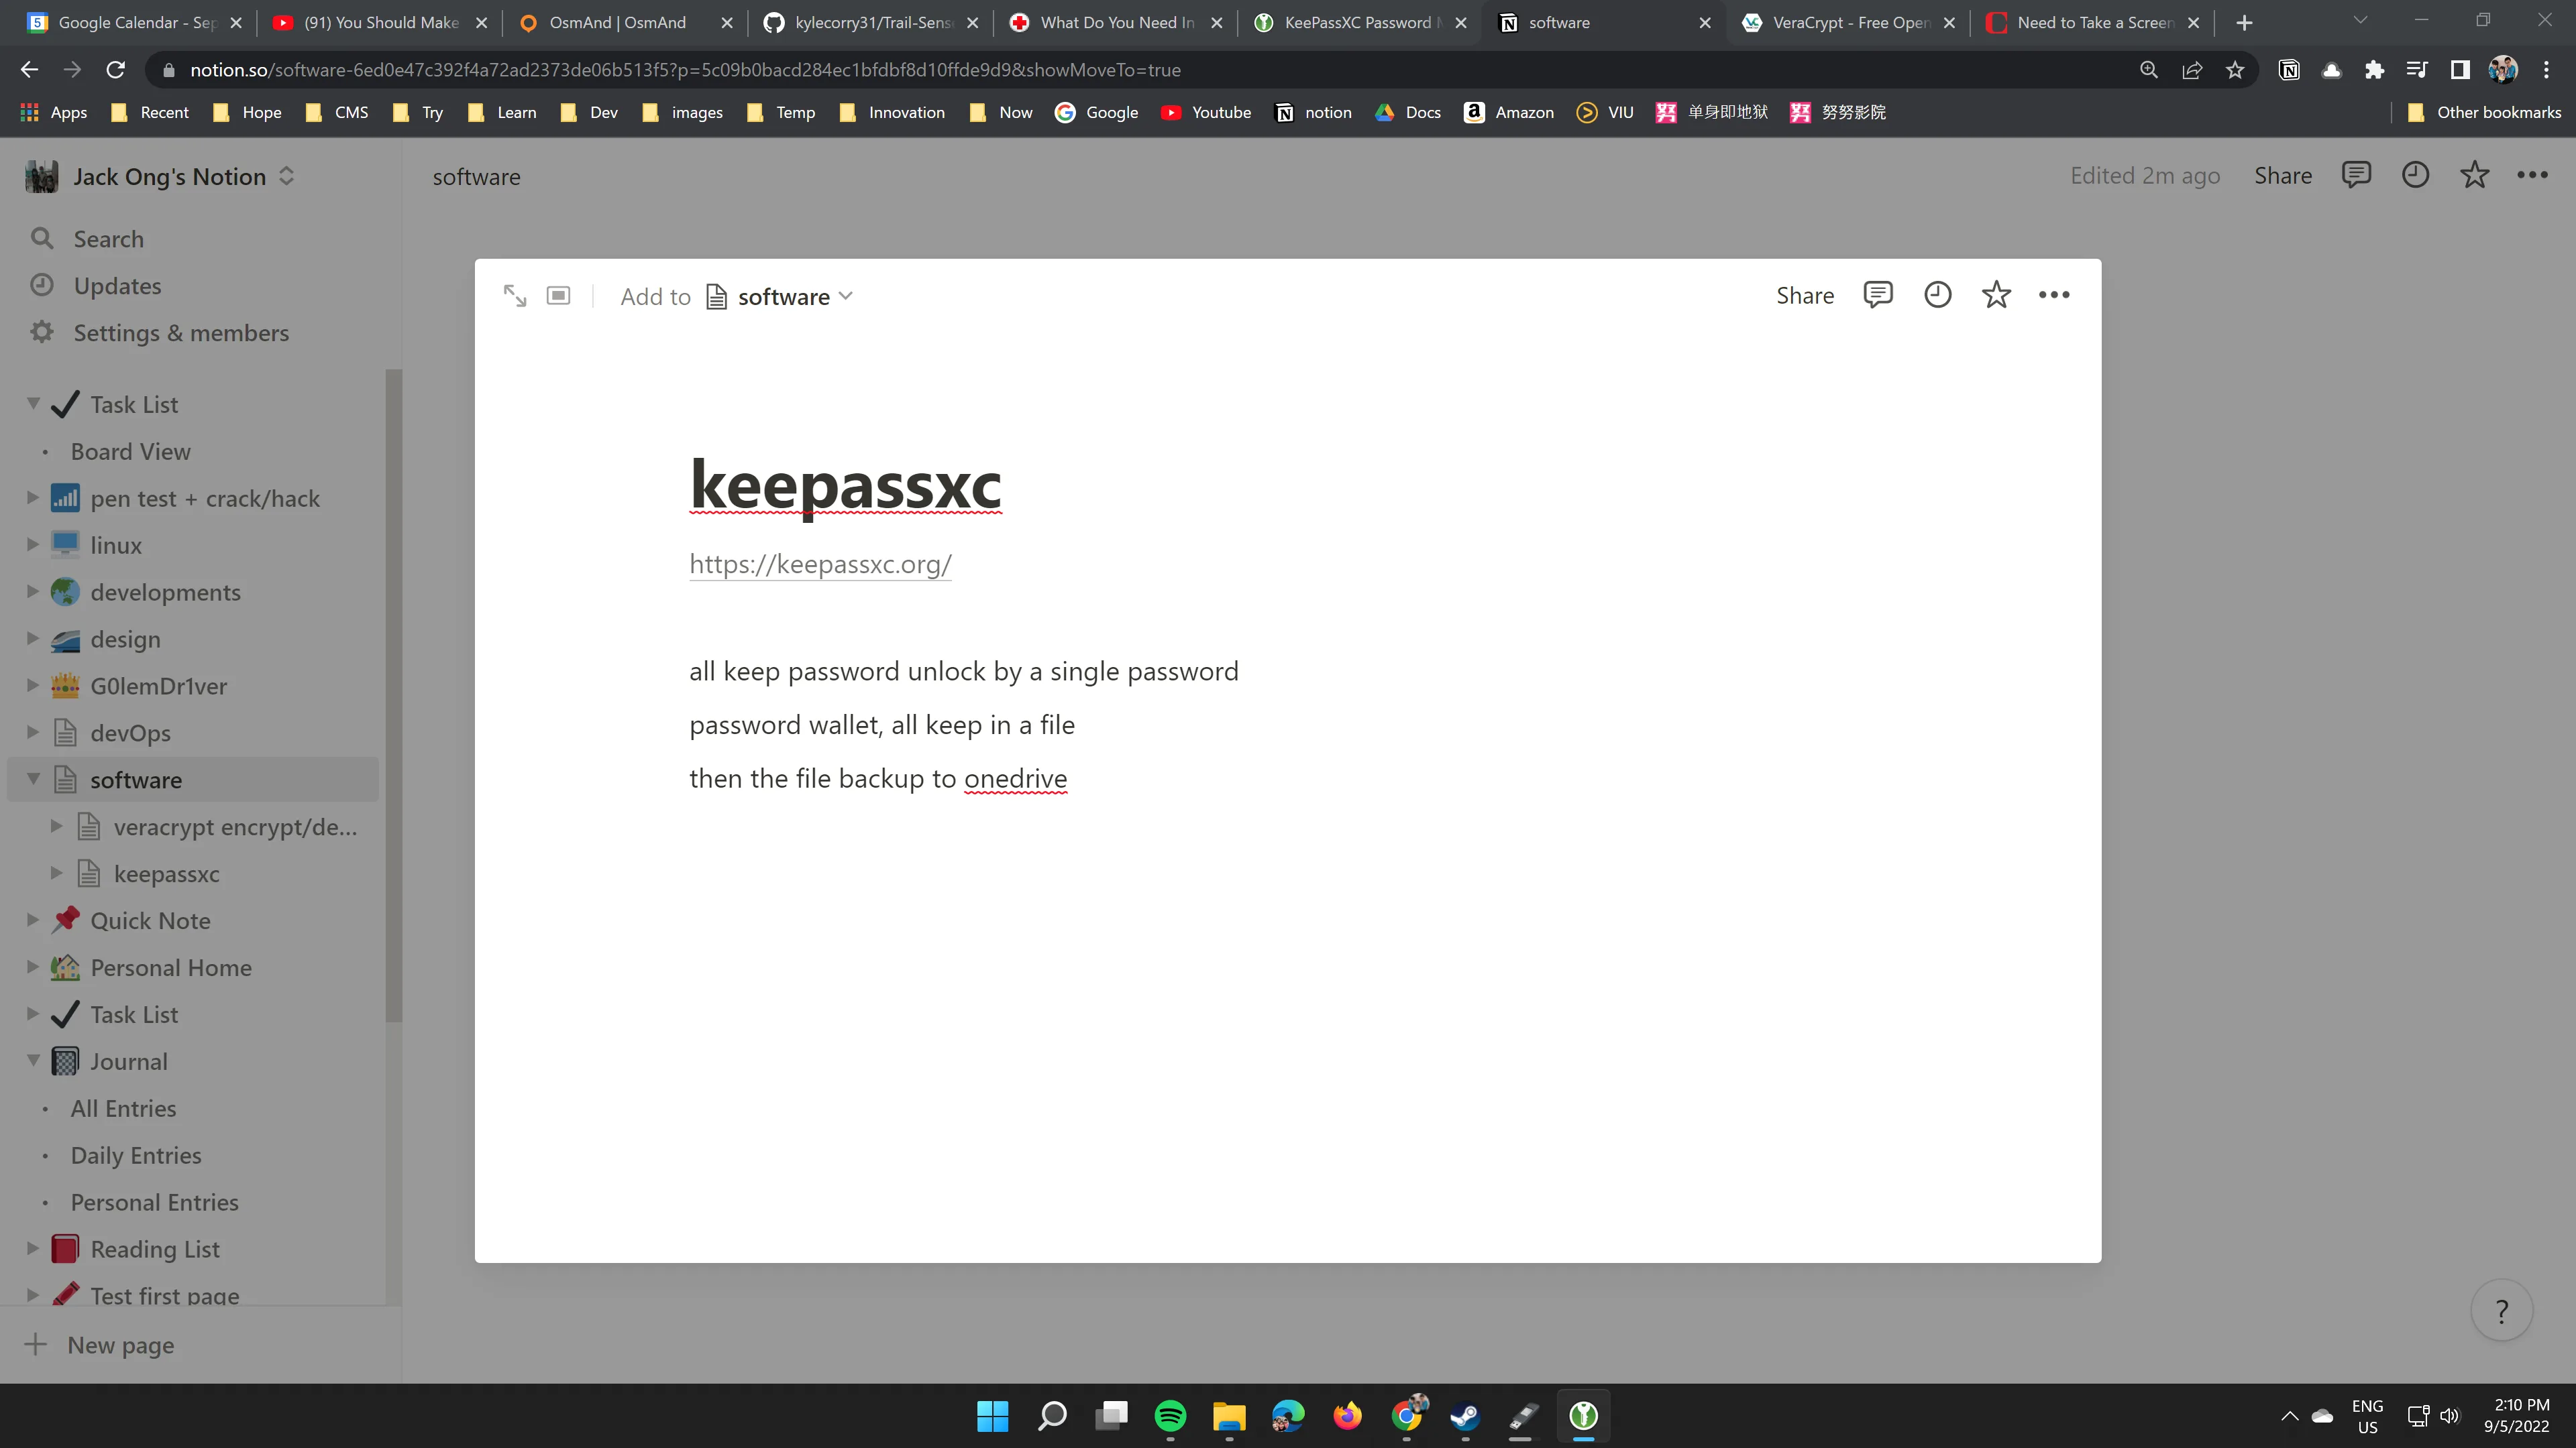Click the help question mark button
This screenshot has height=1448, width=2576.
tap(2501, 1310)
